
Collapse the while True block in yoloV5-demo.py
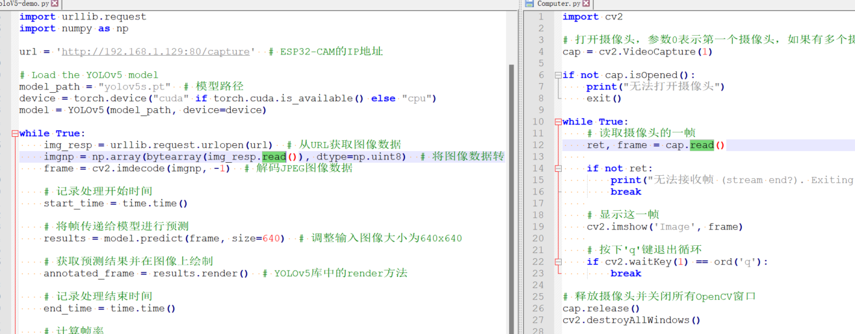pyautogui.click(x=14, y=134)
